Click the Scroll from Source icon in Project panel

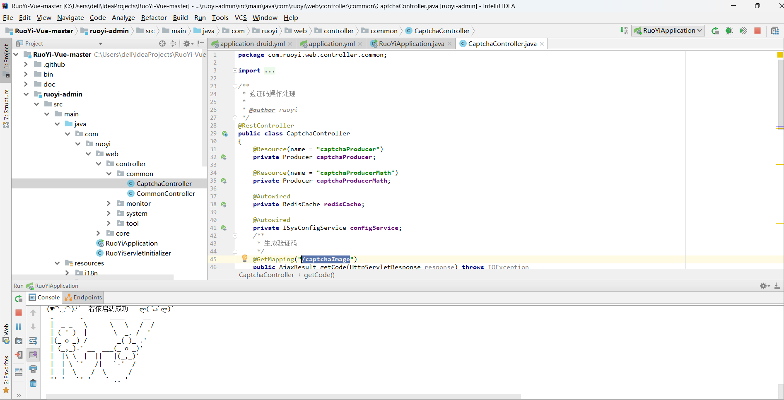162,43
